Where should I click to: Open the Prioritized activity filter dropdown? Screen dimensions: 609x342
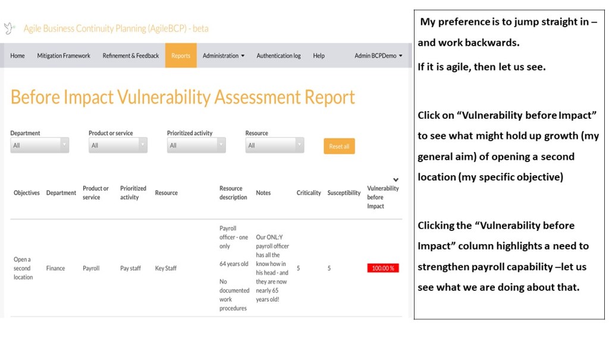196,145
